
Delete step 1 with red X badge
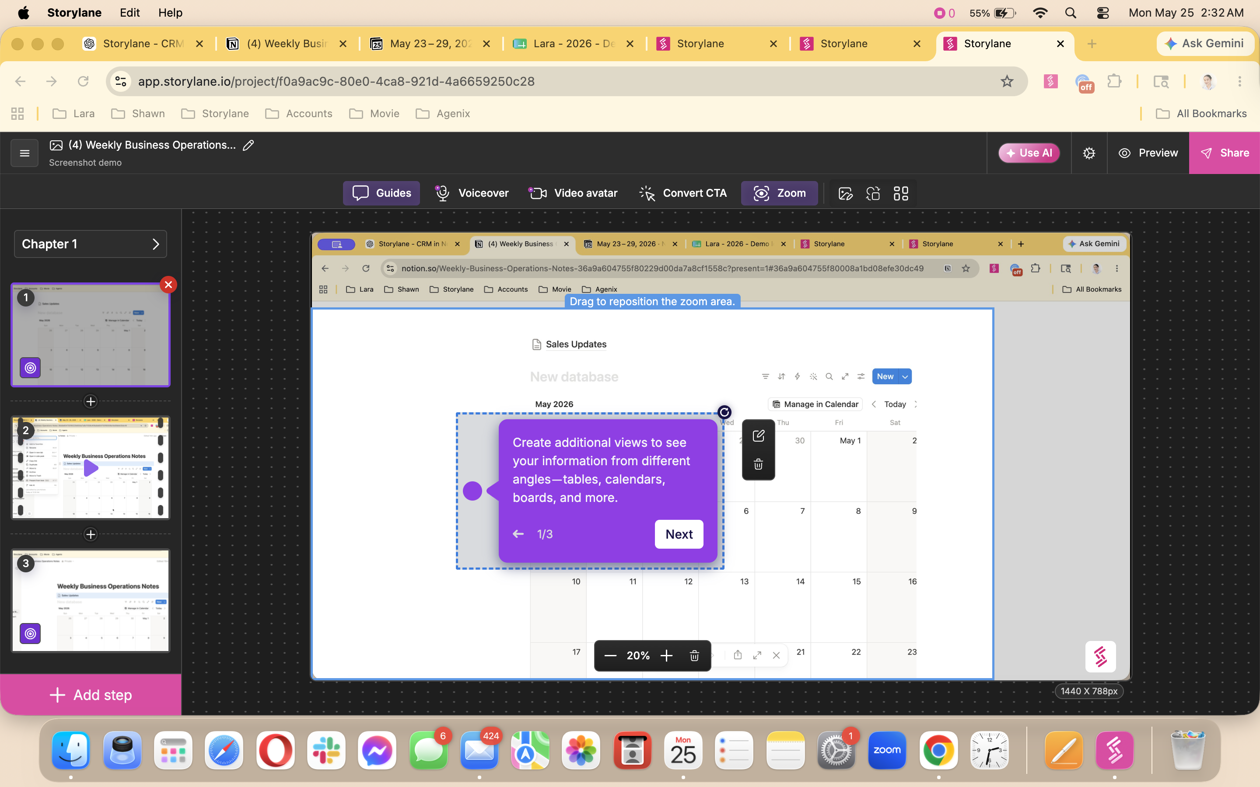pos(168,285)
